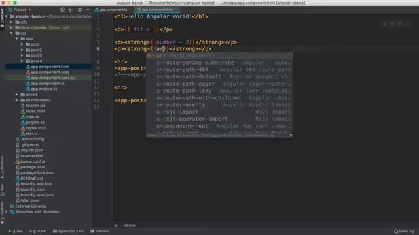Click the p breadcrumb in editor footer
Viewport: 419px width, 235px height.
(117, 225)
